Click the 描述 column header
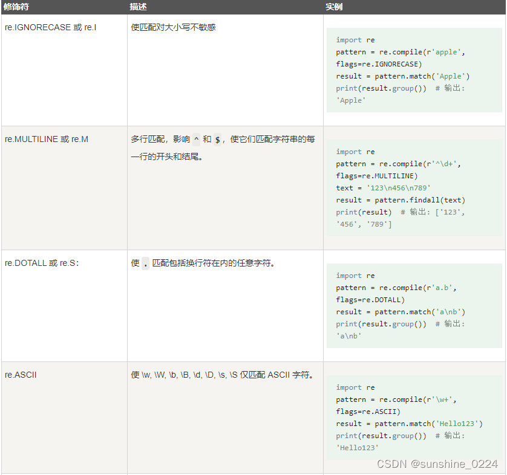Image resolution: width=507 pixels, height=475 pixels. click(x=134, y=7)
